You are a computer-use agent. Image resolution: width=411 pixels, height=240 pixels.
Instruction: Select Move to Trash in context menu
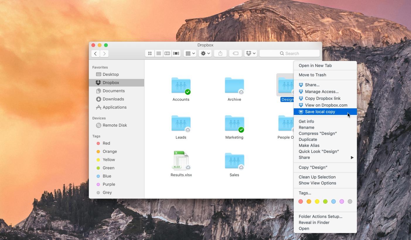tap(312, 75)
